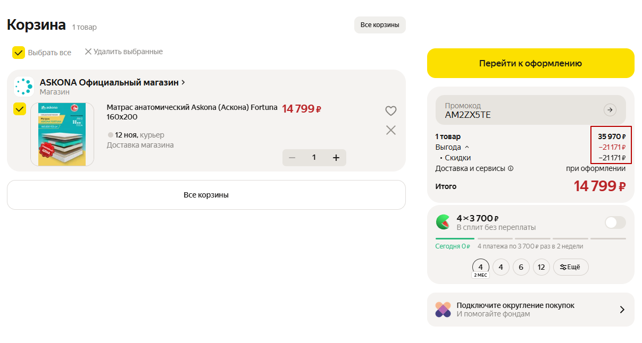Screen dimensions: 642x343
Task: Click Удалить выбранные link
Action: tap(123, 52)
